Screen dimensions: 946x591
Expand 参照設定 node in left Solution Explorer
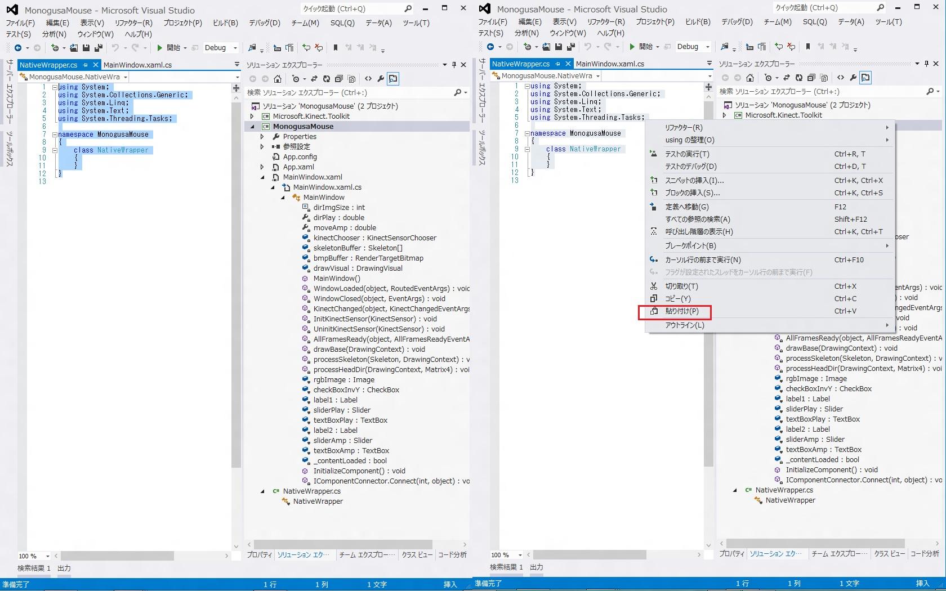pyautogui.click(x=262, y=147)
